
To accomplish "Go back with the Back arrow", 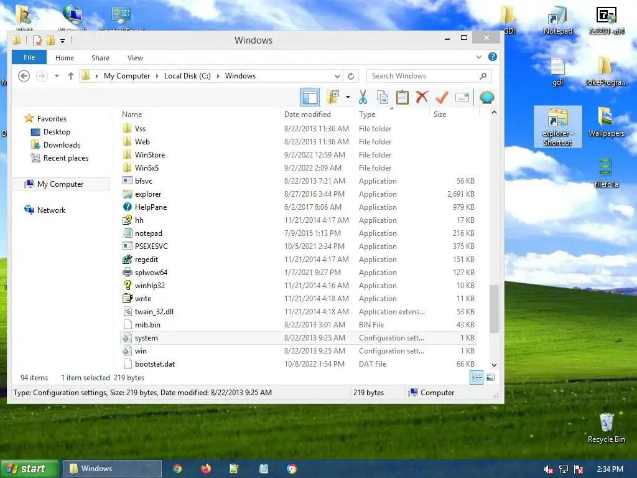I will tap(24, 76).
